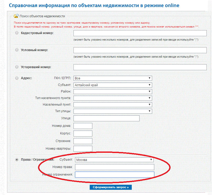Open the Тип населенного пункта dropdown
Viewport: 212px width, 195px height.
click(113, 98)
